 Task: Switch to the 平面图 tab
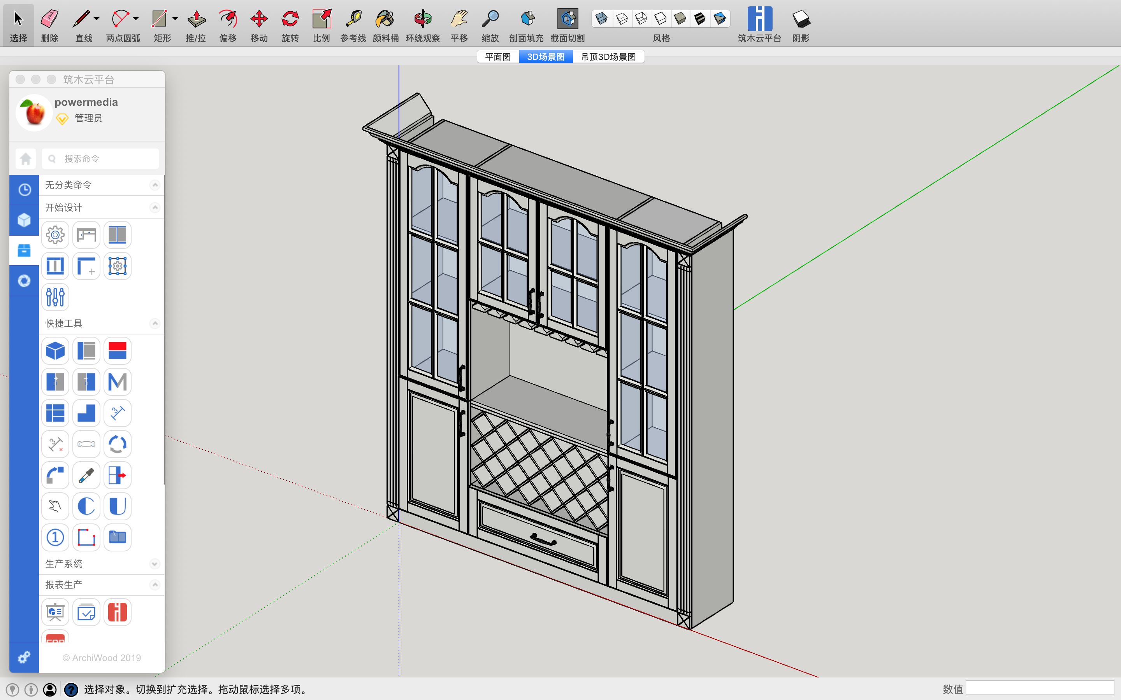[x=498, y=56]
